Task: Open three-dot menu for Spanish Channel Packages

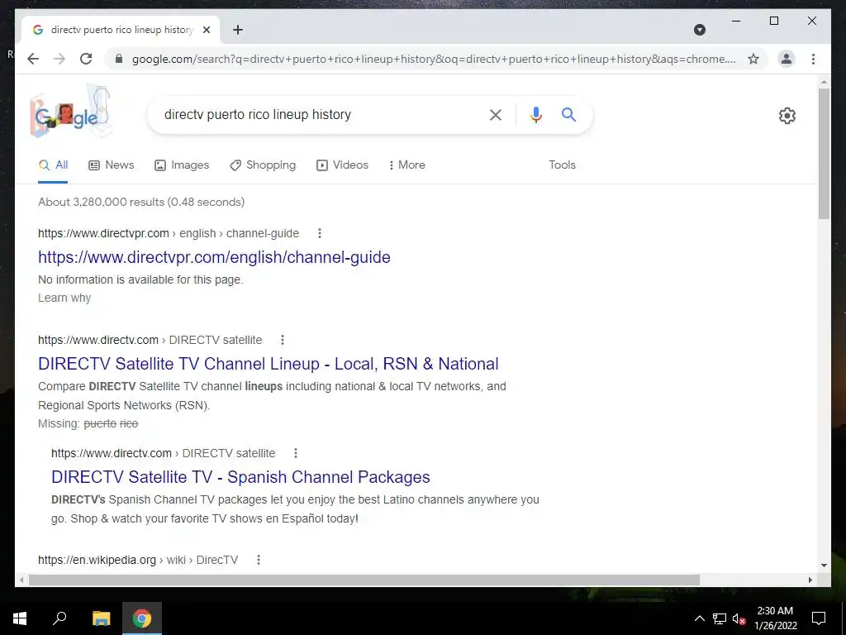Action: point(295,453)
